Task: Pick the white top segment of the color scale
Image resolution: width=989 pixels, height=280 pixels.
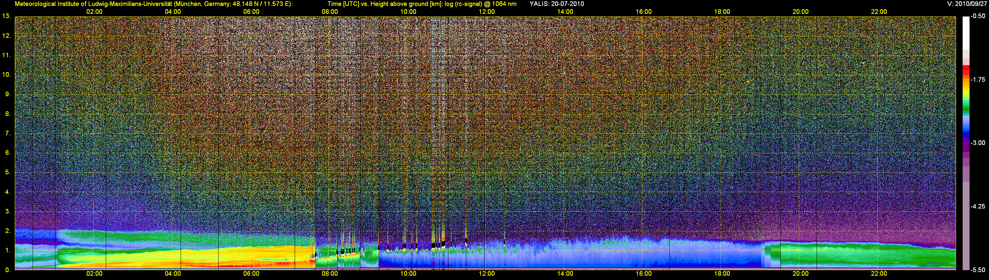Action: (966, 33)
